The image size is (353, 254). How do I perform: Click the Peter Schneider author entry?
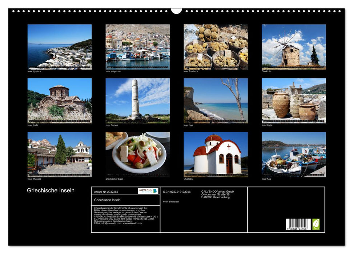[171, 201]
